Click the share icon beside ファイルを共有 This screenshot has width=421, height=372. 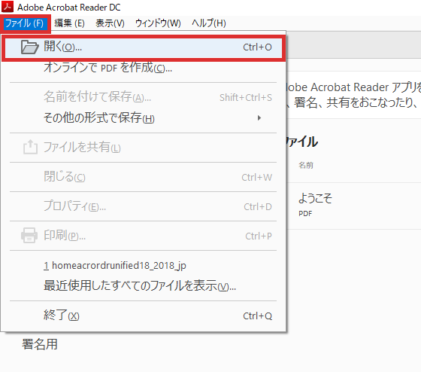coord(30,147)
